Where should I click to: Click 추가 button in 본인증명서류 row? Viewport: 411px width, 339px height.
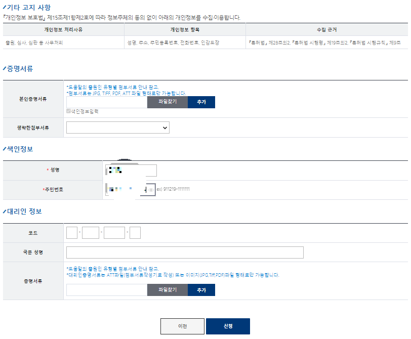click(201, 102)
